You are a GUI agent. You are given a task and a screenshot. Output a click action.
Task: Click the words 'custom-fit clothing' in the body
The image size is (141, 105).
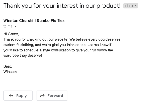19,45
